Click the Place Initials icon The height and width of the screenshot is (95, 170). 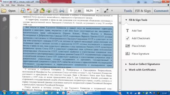click(x=127, y=46)
